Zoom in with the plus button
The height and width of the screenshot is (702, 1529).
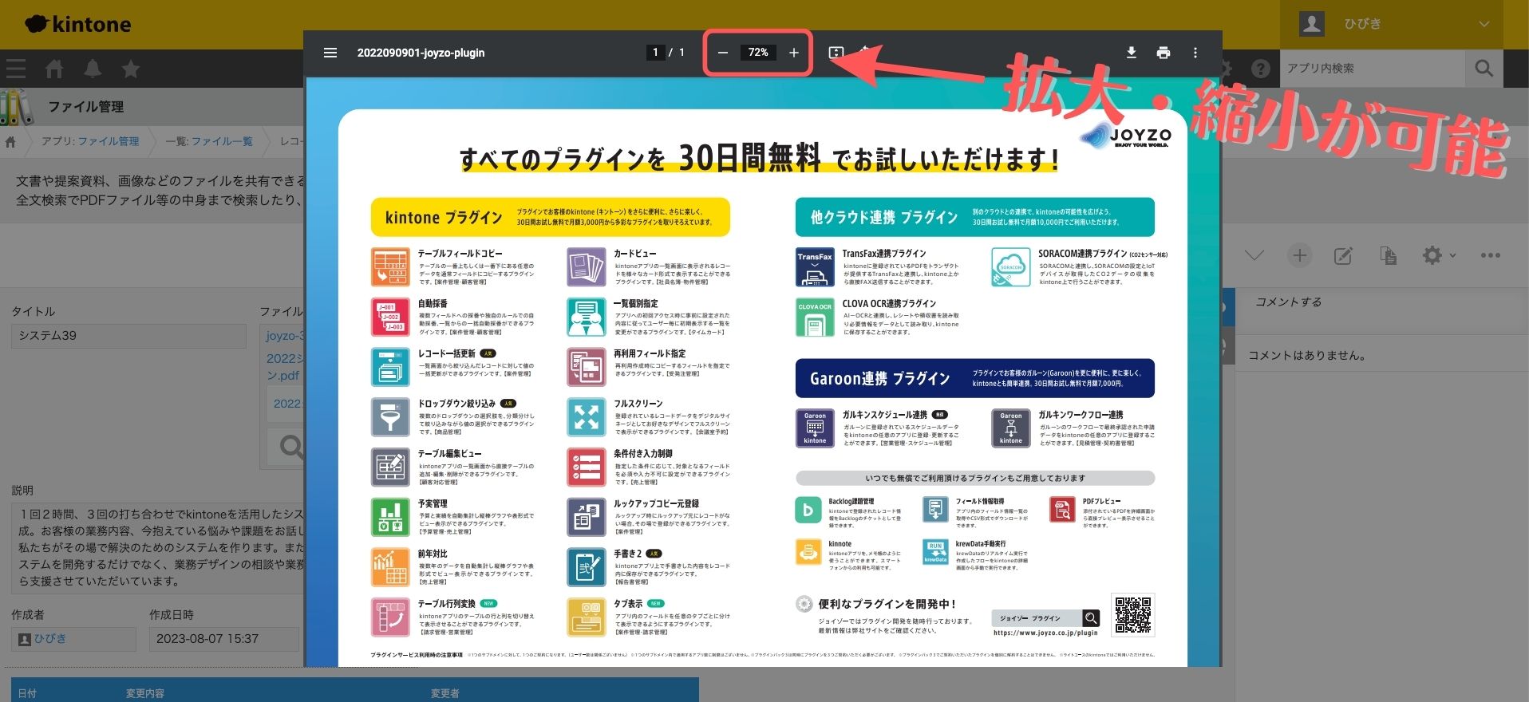click(793, 53)
